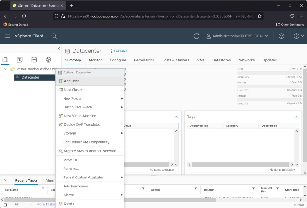Image resolution: width=307 pixels, height=208 pixels.
Task: Refresh the vSphere Client view
Action: (x=196, y=36)
